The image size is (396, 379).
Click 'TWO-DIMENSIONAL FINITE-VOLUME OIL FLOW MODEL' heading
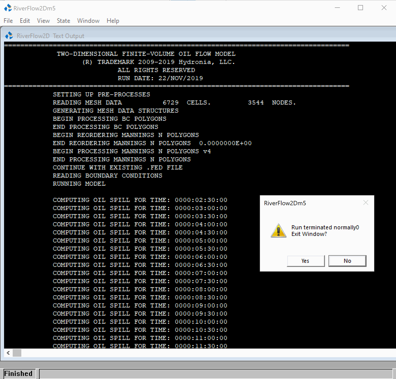pos(146,54)
